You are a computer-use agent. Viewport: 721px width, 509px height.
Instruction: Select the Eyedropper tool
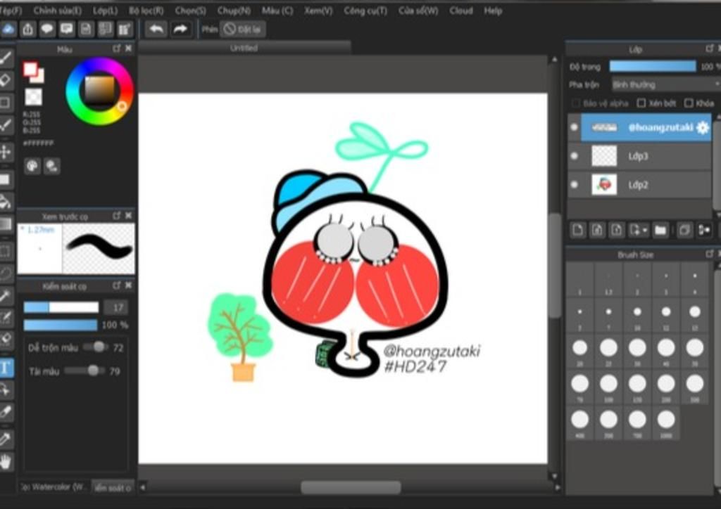pyautogui.click(x=6, y=439)
